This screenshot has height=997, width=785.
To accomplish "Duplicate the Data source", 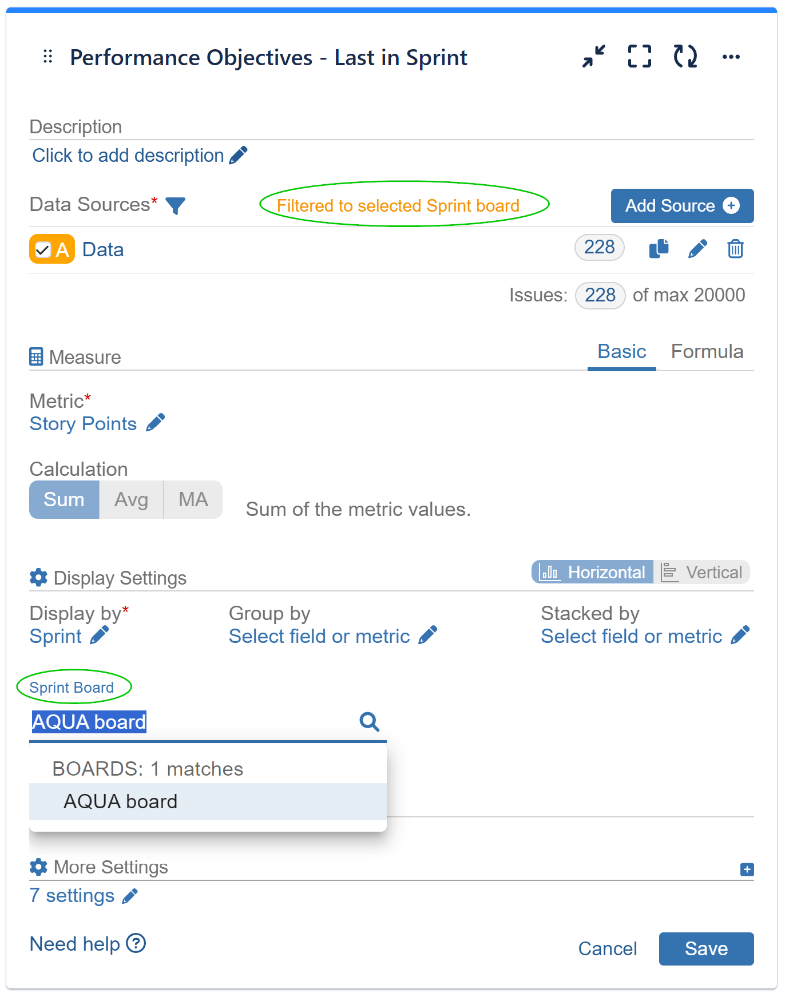I will 658,248.
